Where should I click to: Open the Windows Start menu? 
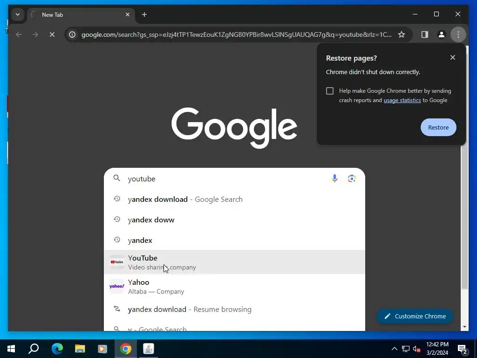[11, 349]
